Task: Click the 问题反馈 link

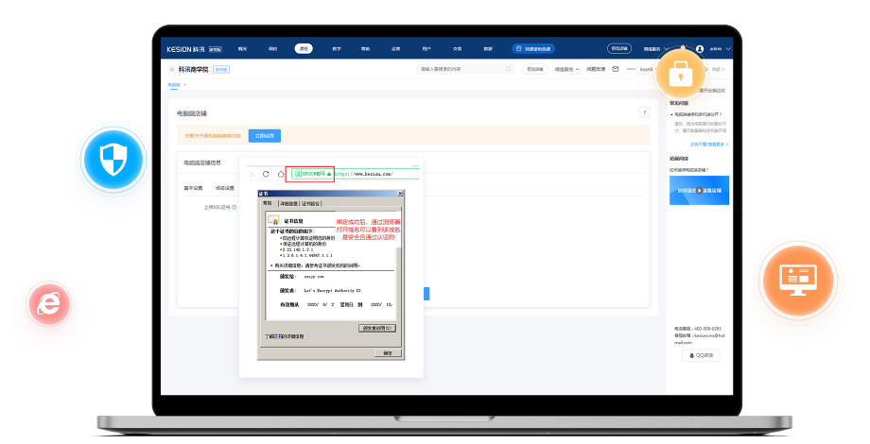Action: [596, 69]
